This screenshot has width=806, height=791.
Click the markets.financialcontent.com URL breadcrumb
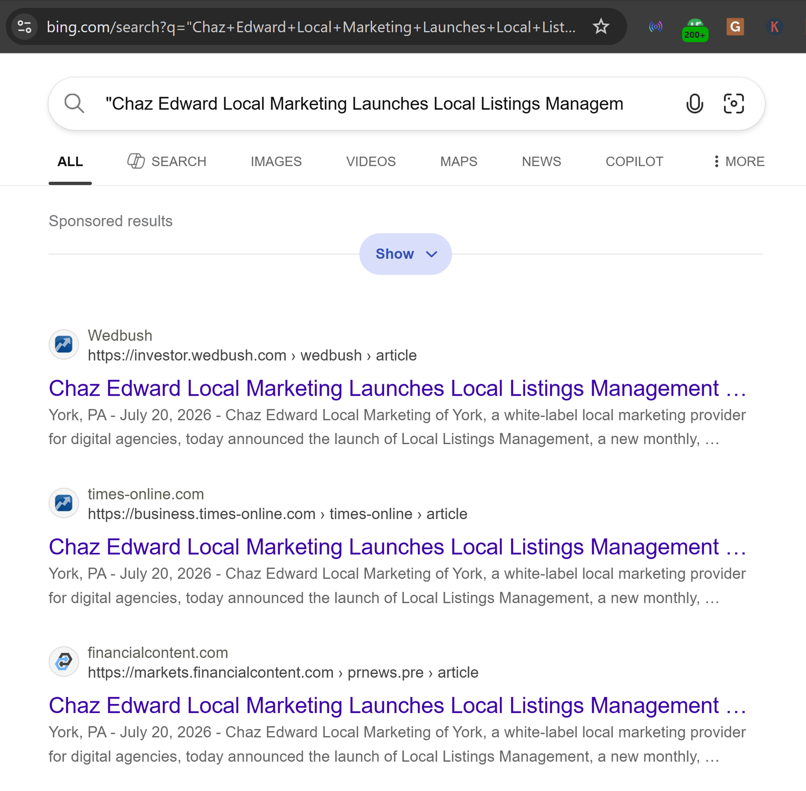(x=283, y=673)
